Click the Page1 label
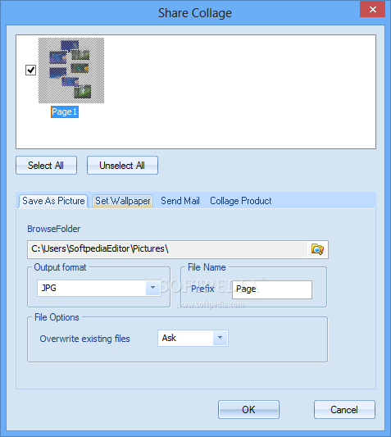This screenshot has height=437, width=391. click(65, 112)
